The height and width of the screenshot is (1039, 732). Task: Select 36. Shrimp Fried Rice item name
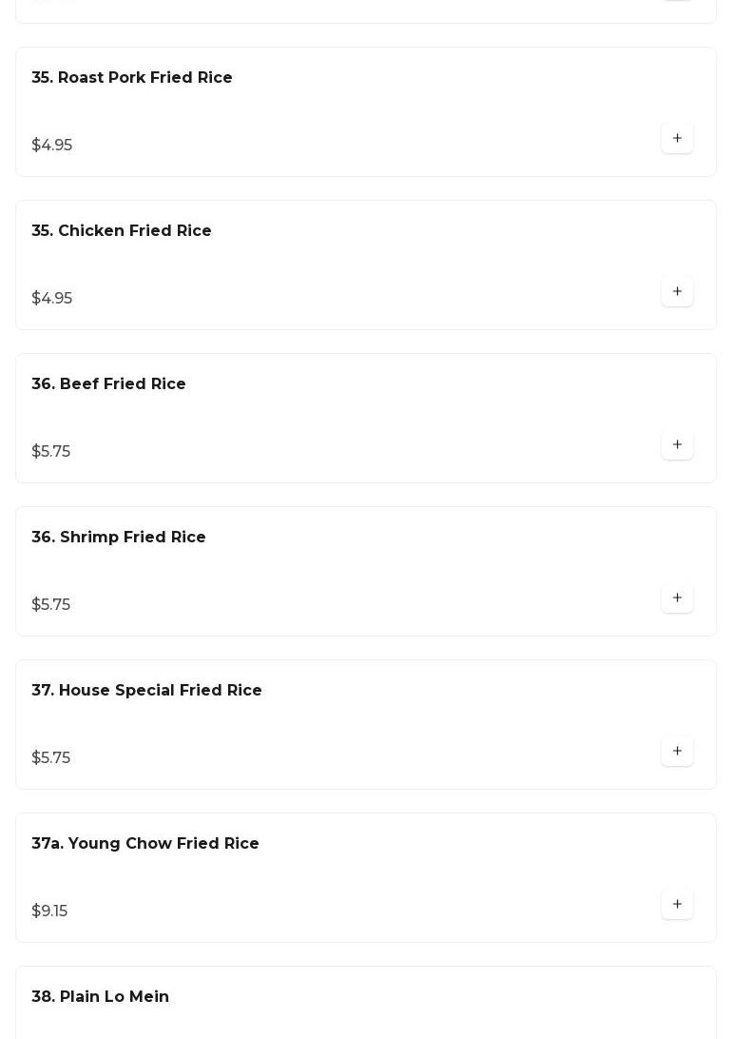(x=119, y=538)
